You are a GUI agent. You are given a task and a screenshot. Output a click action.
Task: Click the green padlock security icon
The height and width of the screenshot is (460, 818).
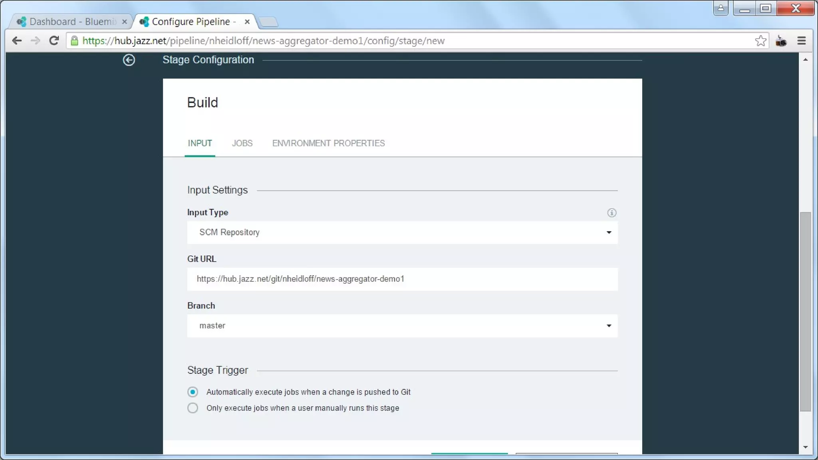74,41
